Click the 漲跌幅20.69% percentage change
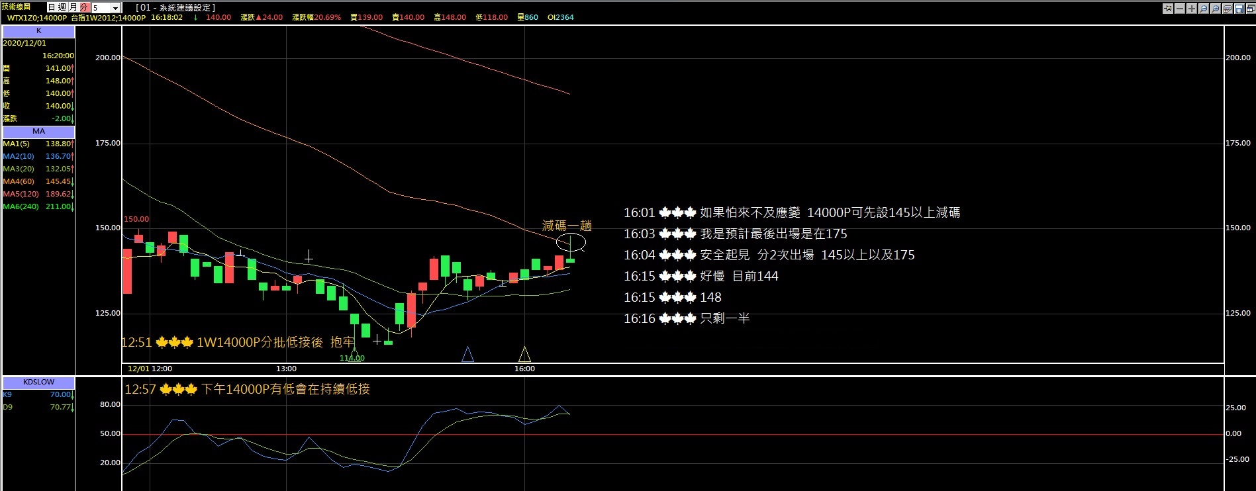 point(316,17)
